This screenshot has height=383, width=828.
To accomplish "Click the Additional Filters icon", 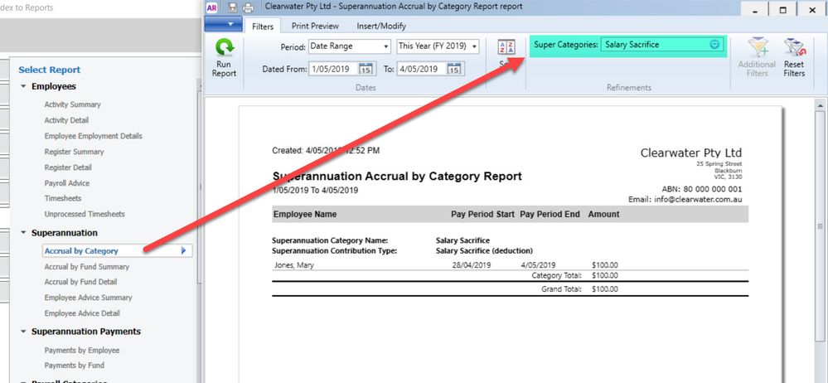I will pos(756,48).
